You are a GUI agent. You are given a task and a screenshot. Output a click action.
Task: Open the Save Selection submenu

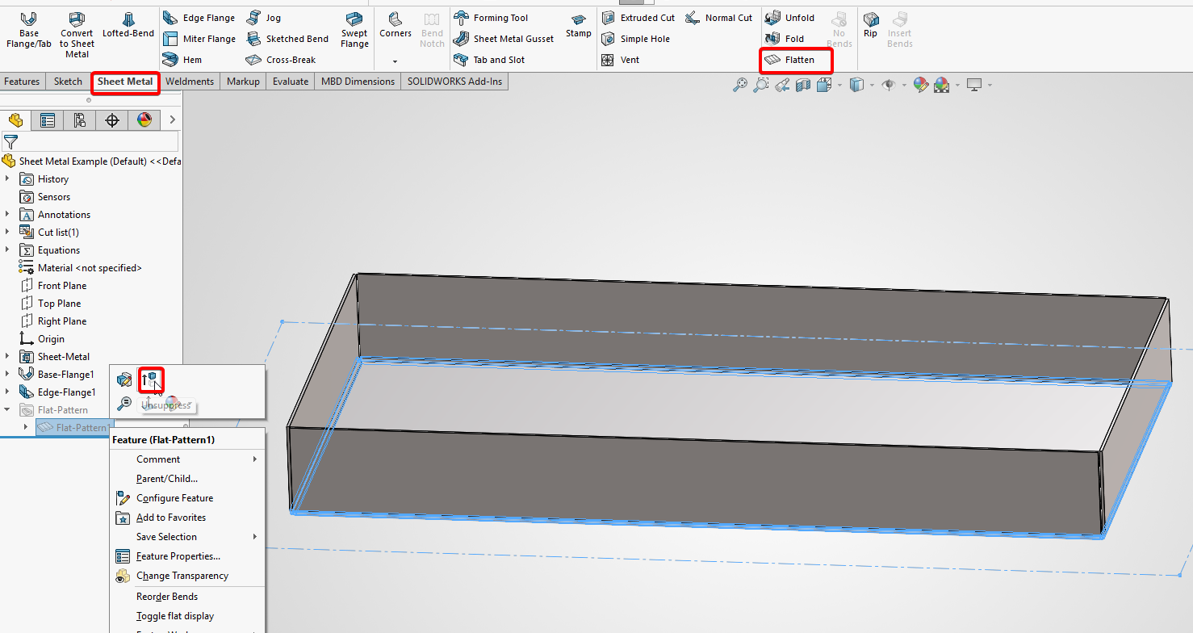pos(187,537)
